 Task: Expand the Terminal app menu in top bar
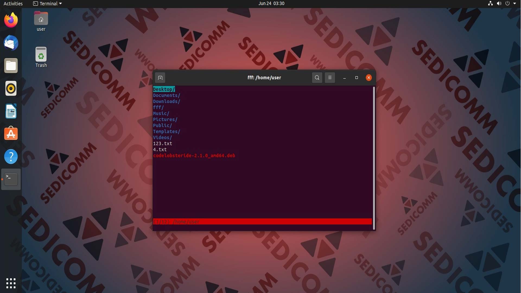point(47,4)
